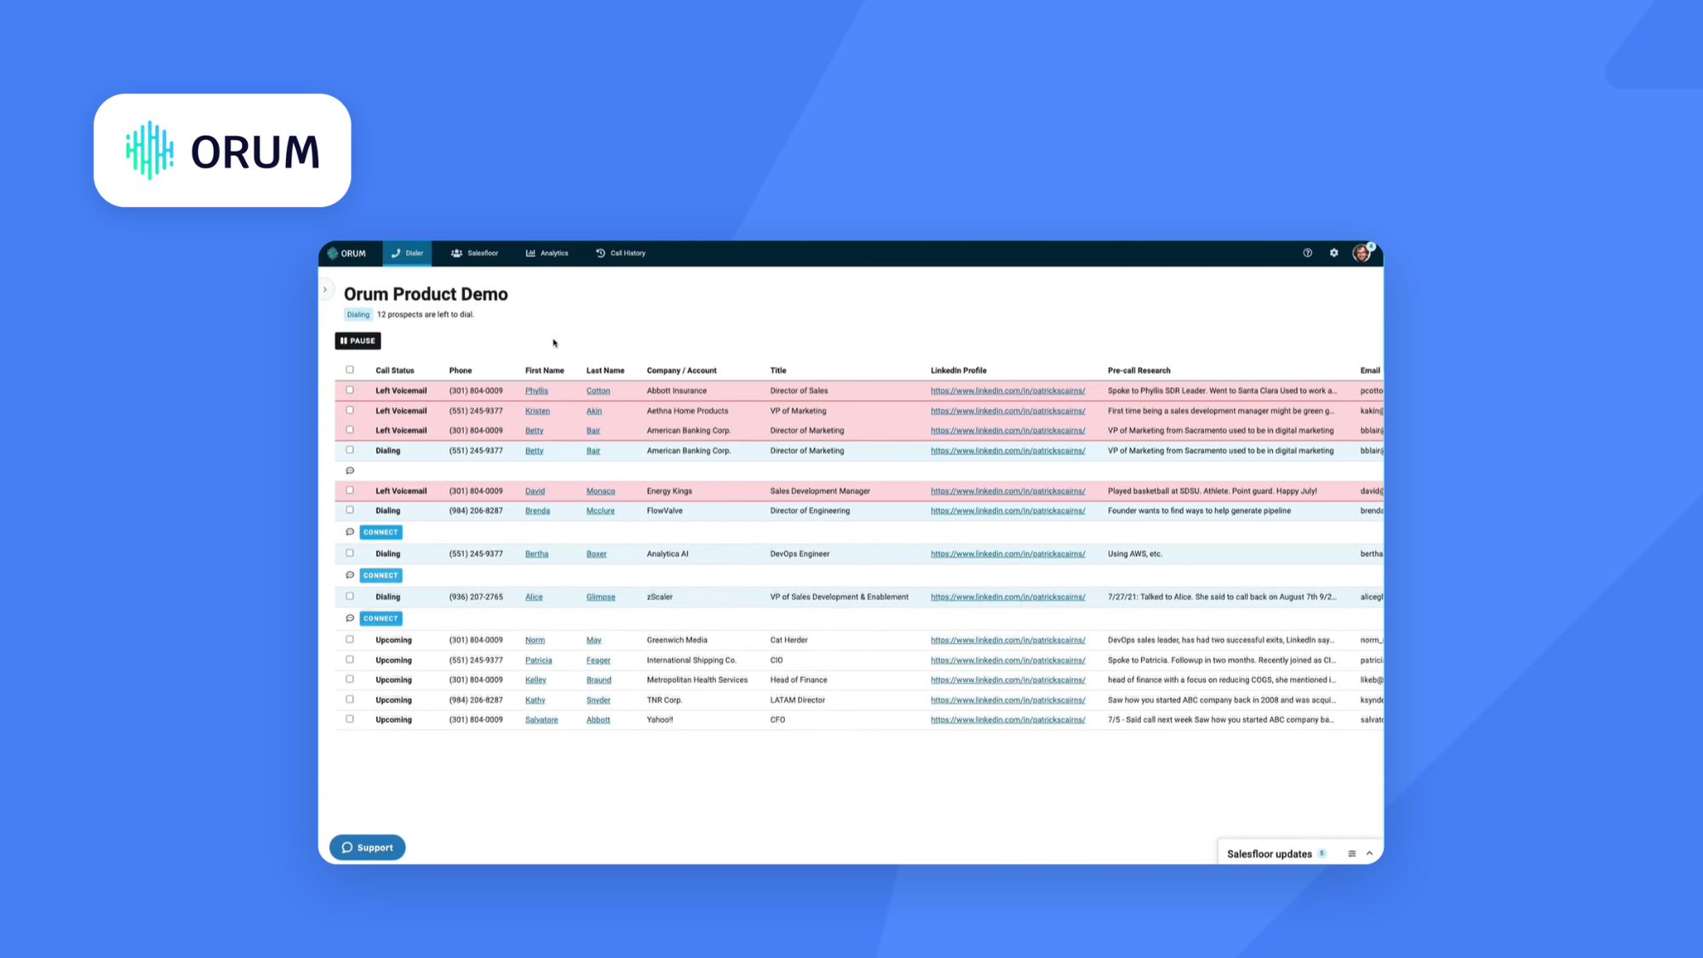Check the box for Kathy Snyder
The image size is (1703, 958).
pyautogui.click(x=350, y=699)
